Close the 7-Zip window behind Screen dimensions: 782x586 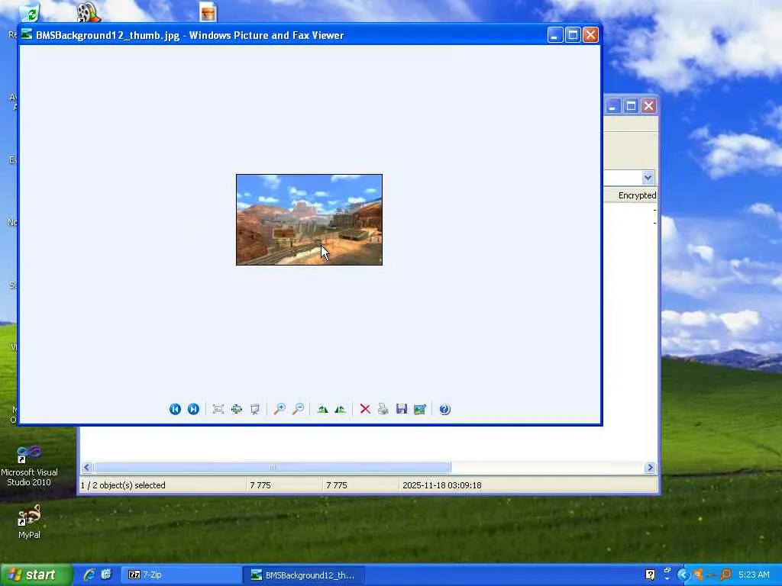click(648, 105)
